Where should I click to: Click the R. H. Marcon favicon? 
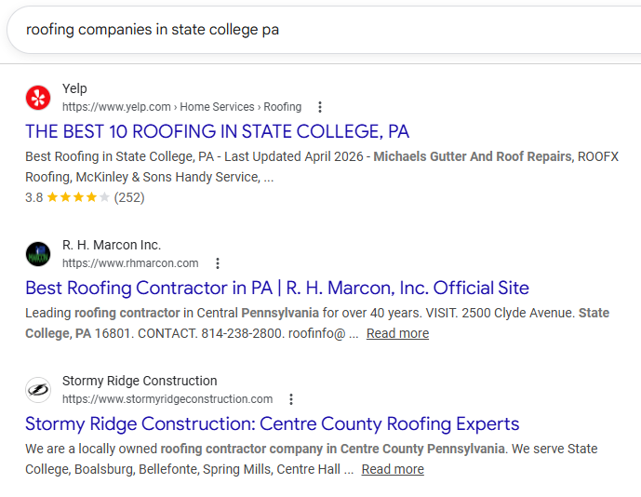point(38,253)
